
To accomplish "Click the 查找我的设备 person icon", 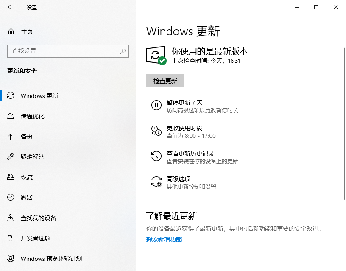I will [10, 218].
